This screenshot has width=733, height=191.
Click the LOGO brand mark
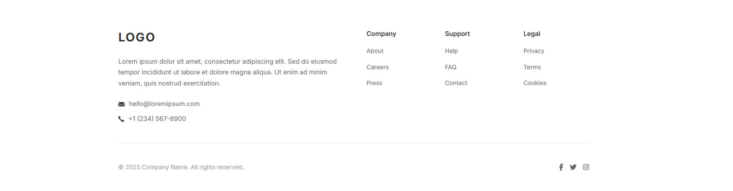tap(137, 38)
